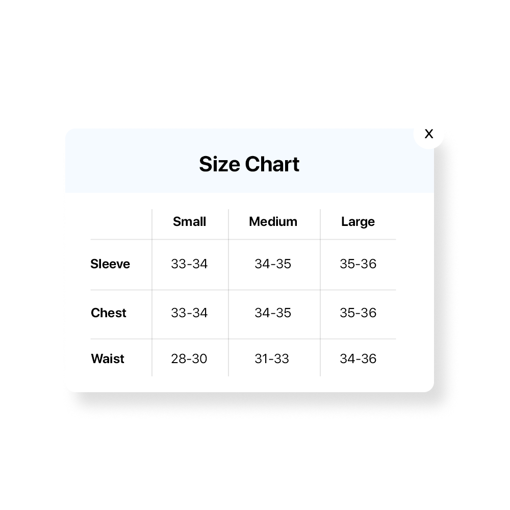Close the Size Chart popup
The height and width of the screenshot is (510, 510).
click(x=429, y=134)
